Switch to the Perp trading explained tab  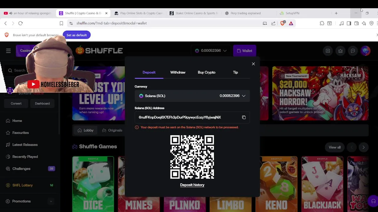(249, 13)
